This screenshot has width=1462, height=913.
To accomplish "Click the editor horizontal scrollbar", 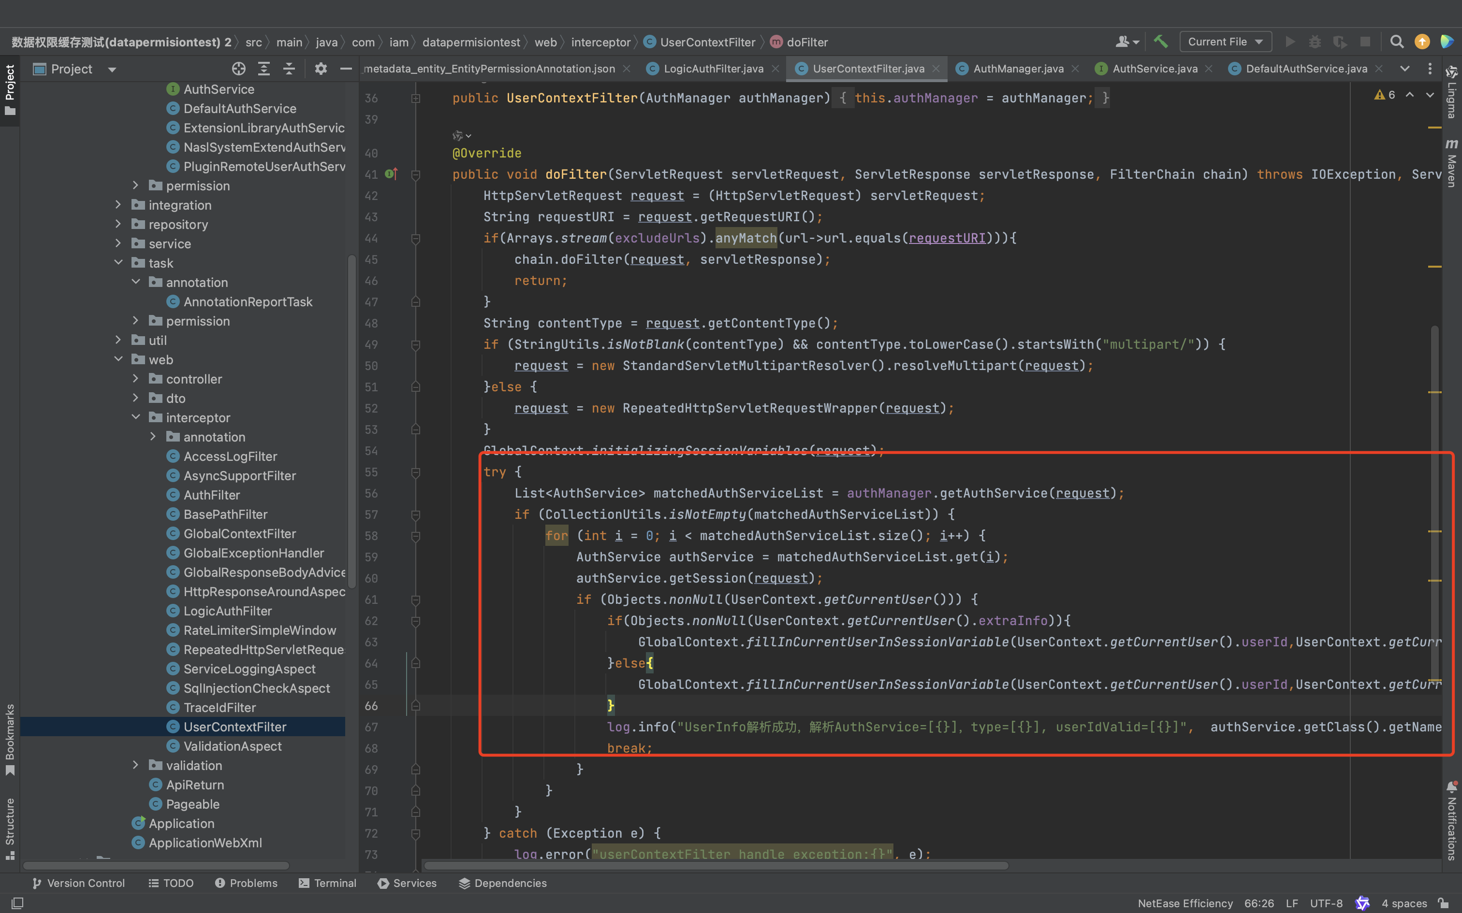I will 716,865.
